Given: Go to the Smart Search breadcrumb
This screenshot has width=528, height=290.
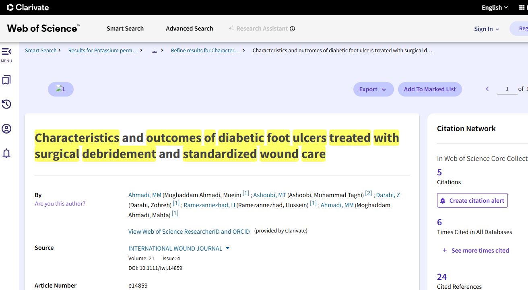Looking at the screenshot, I should point(41,50).
